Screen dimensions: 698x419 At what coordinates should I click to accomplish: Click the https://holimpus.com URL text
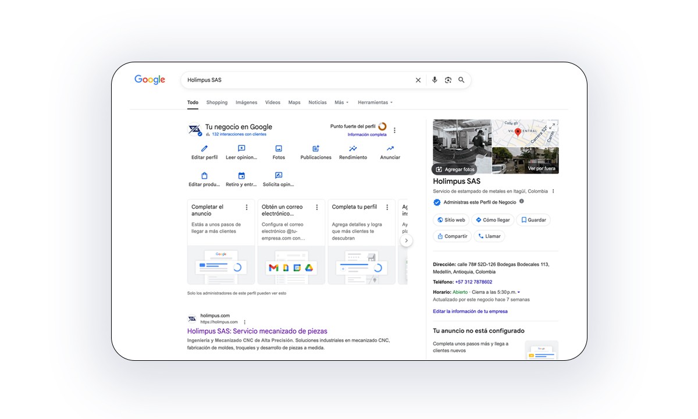pyautogui.click(x=219, y=322)
